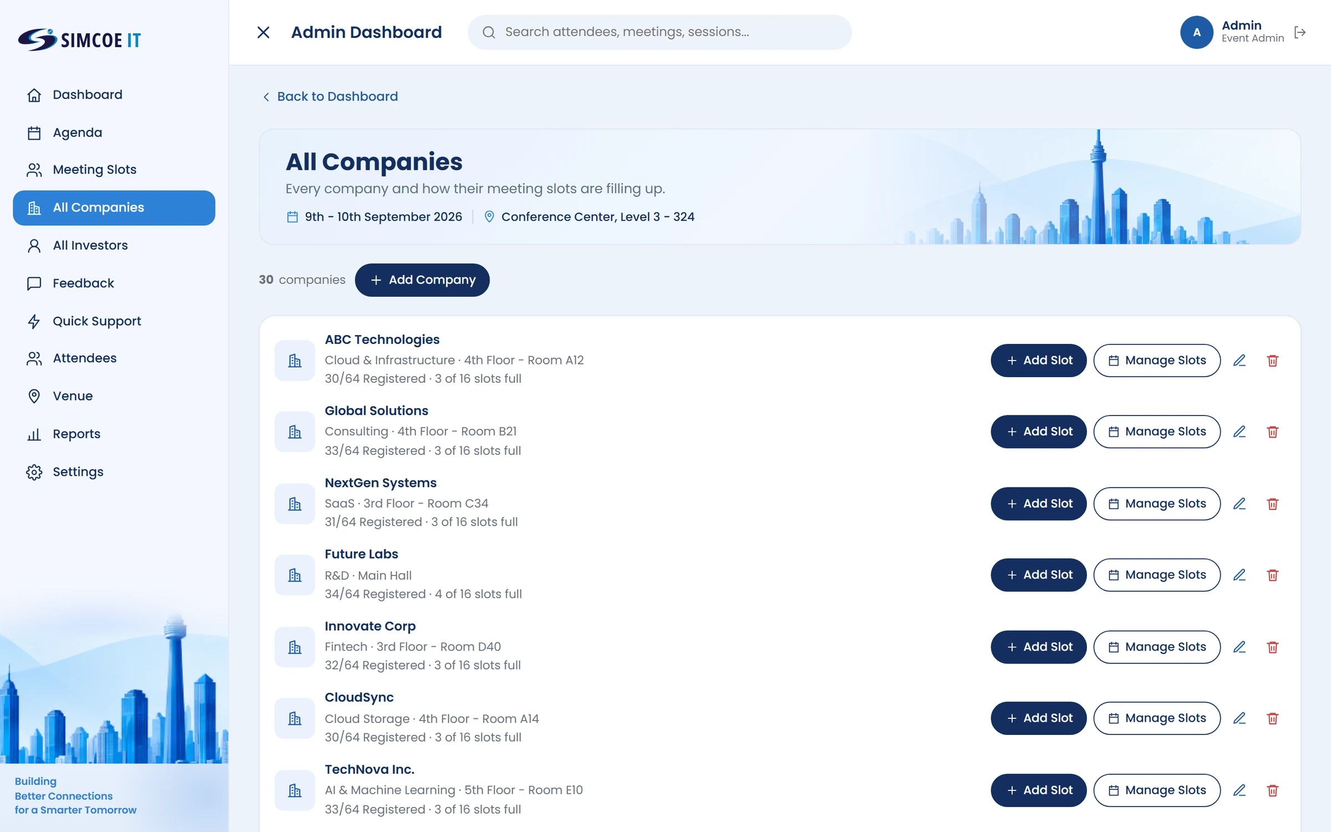
Task: Manage Slots for CloudSync
Action: pyautogui.click(x=1157, y=718)
